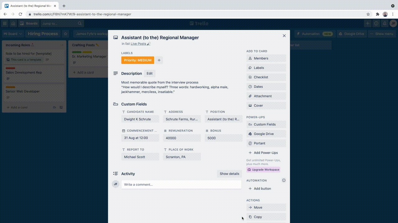The image size is (398, 223).
Task: Click the plus icon to add a label
Action: point(159,60)
